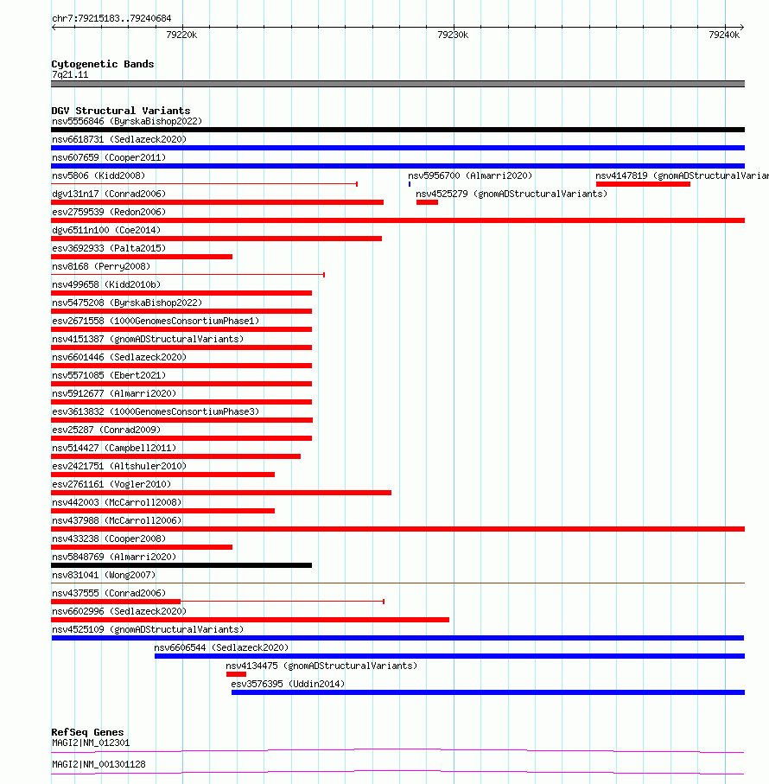Click the MAGI2|NM_001301128 gene label

click(99, 764)
